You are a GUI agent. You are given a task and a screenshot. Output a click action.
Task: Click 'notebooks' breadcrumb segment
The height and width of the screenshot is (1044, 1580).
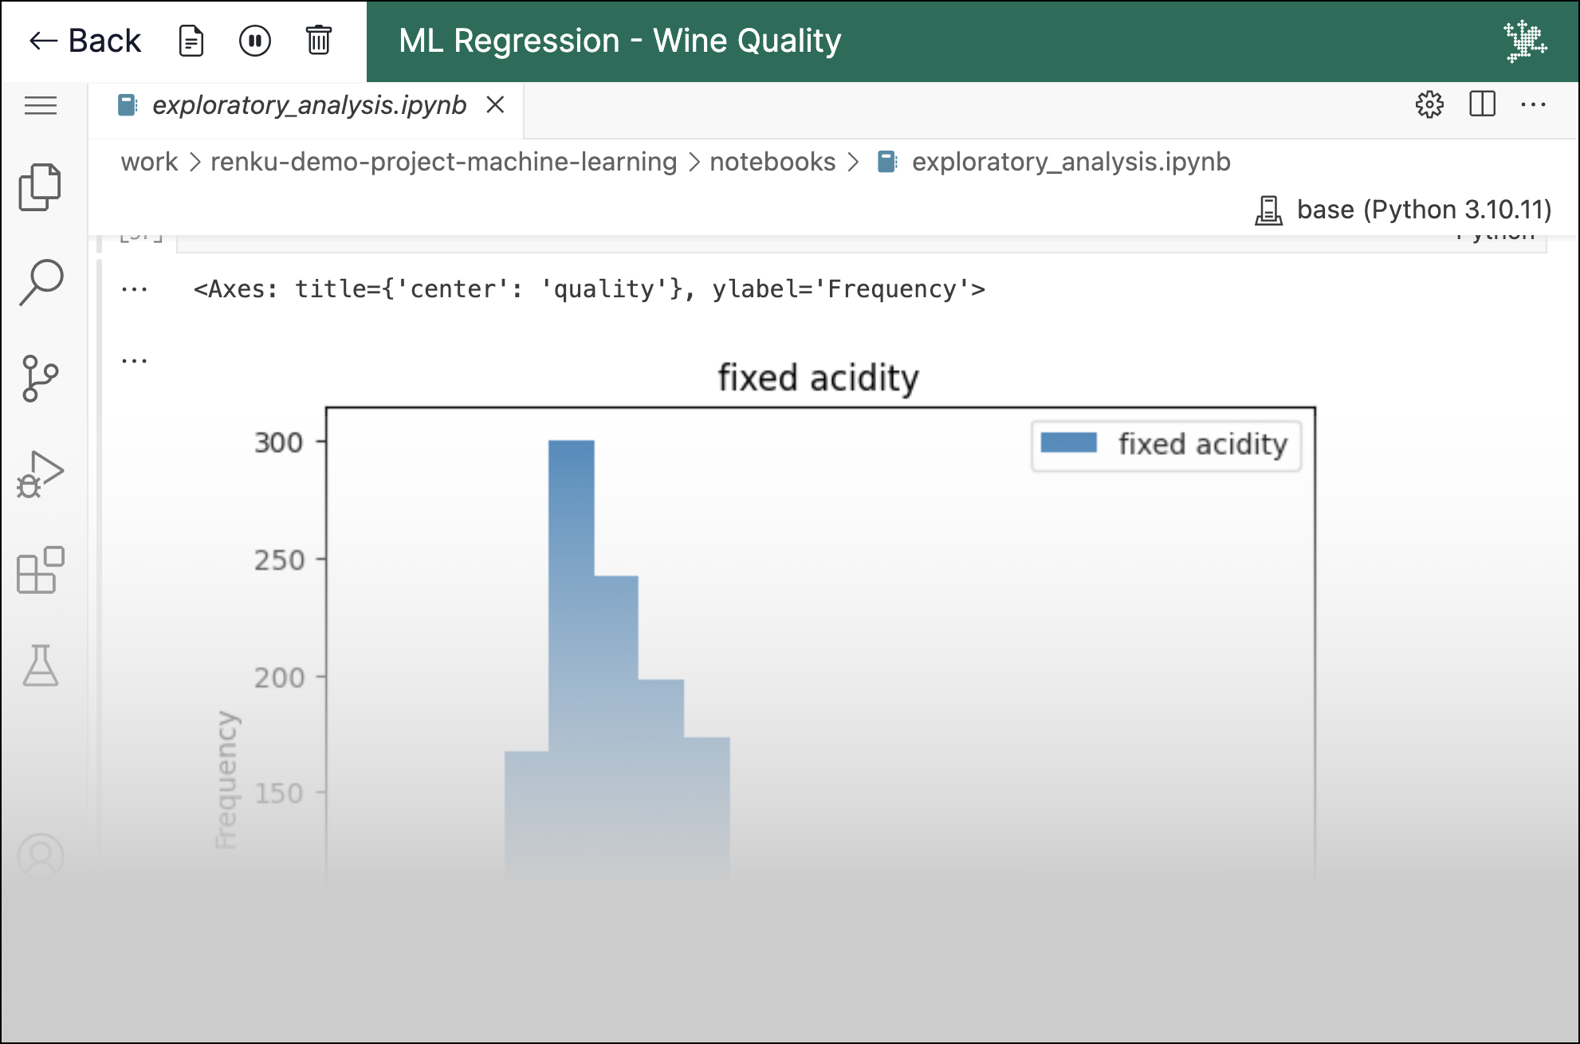(772, 162)
